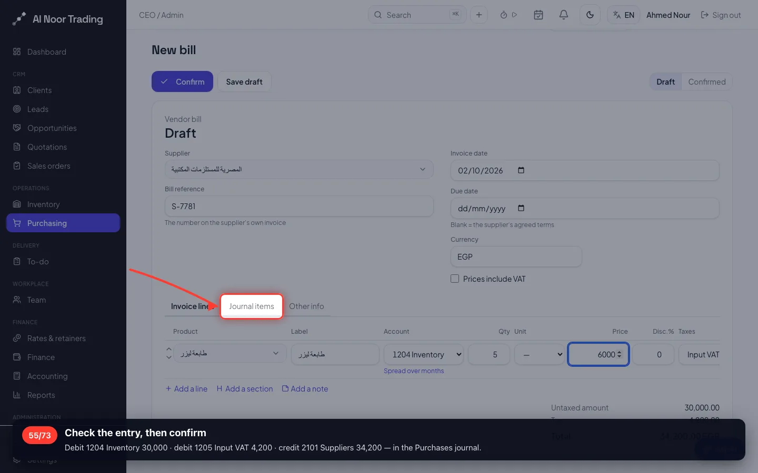Open Due date calendar picker
Viewport: 758px width, 473px height.
[521, 208]
